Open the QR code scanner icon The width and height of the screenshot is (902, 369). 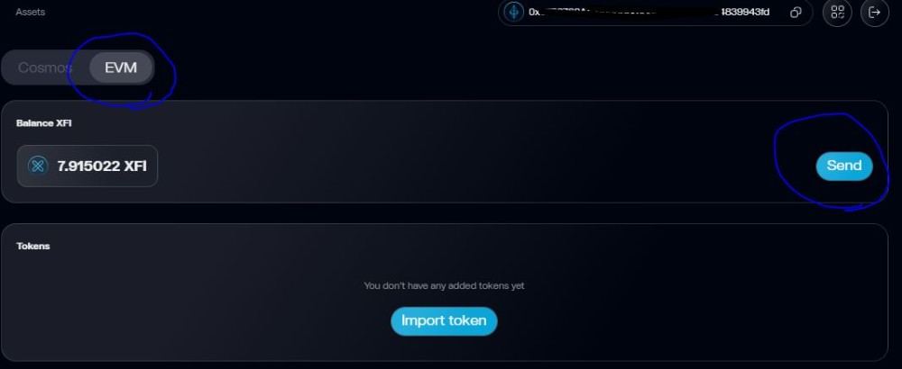tap(837, 13)
